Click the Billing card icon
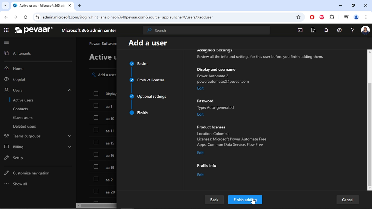 7,147
